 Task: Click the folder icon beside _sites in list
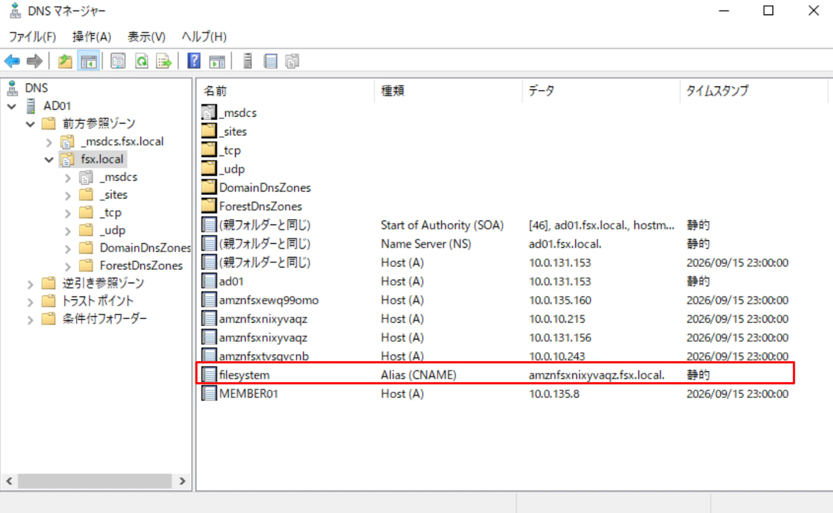[x=209, y=131]
